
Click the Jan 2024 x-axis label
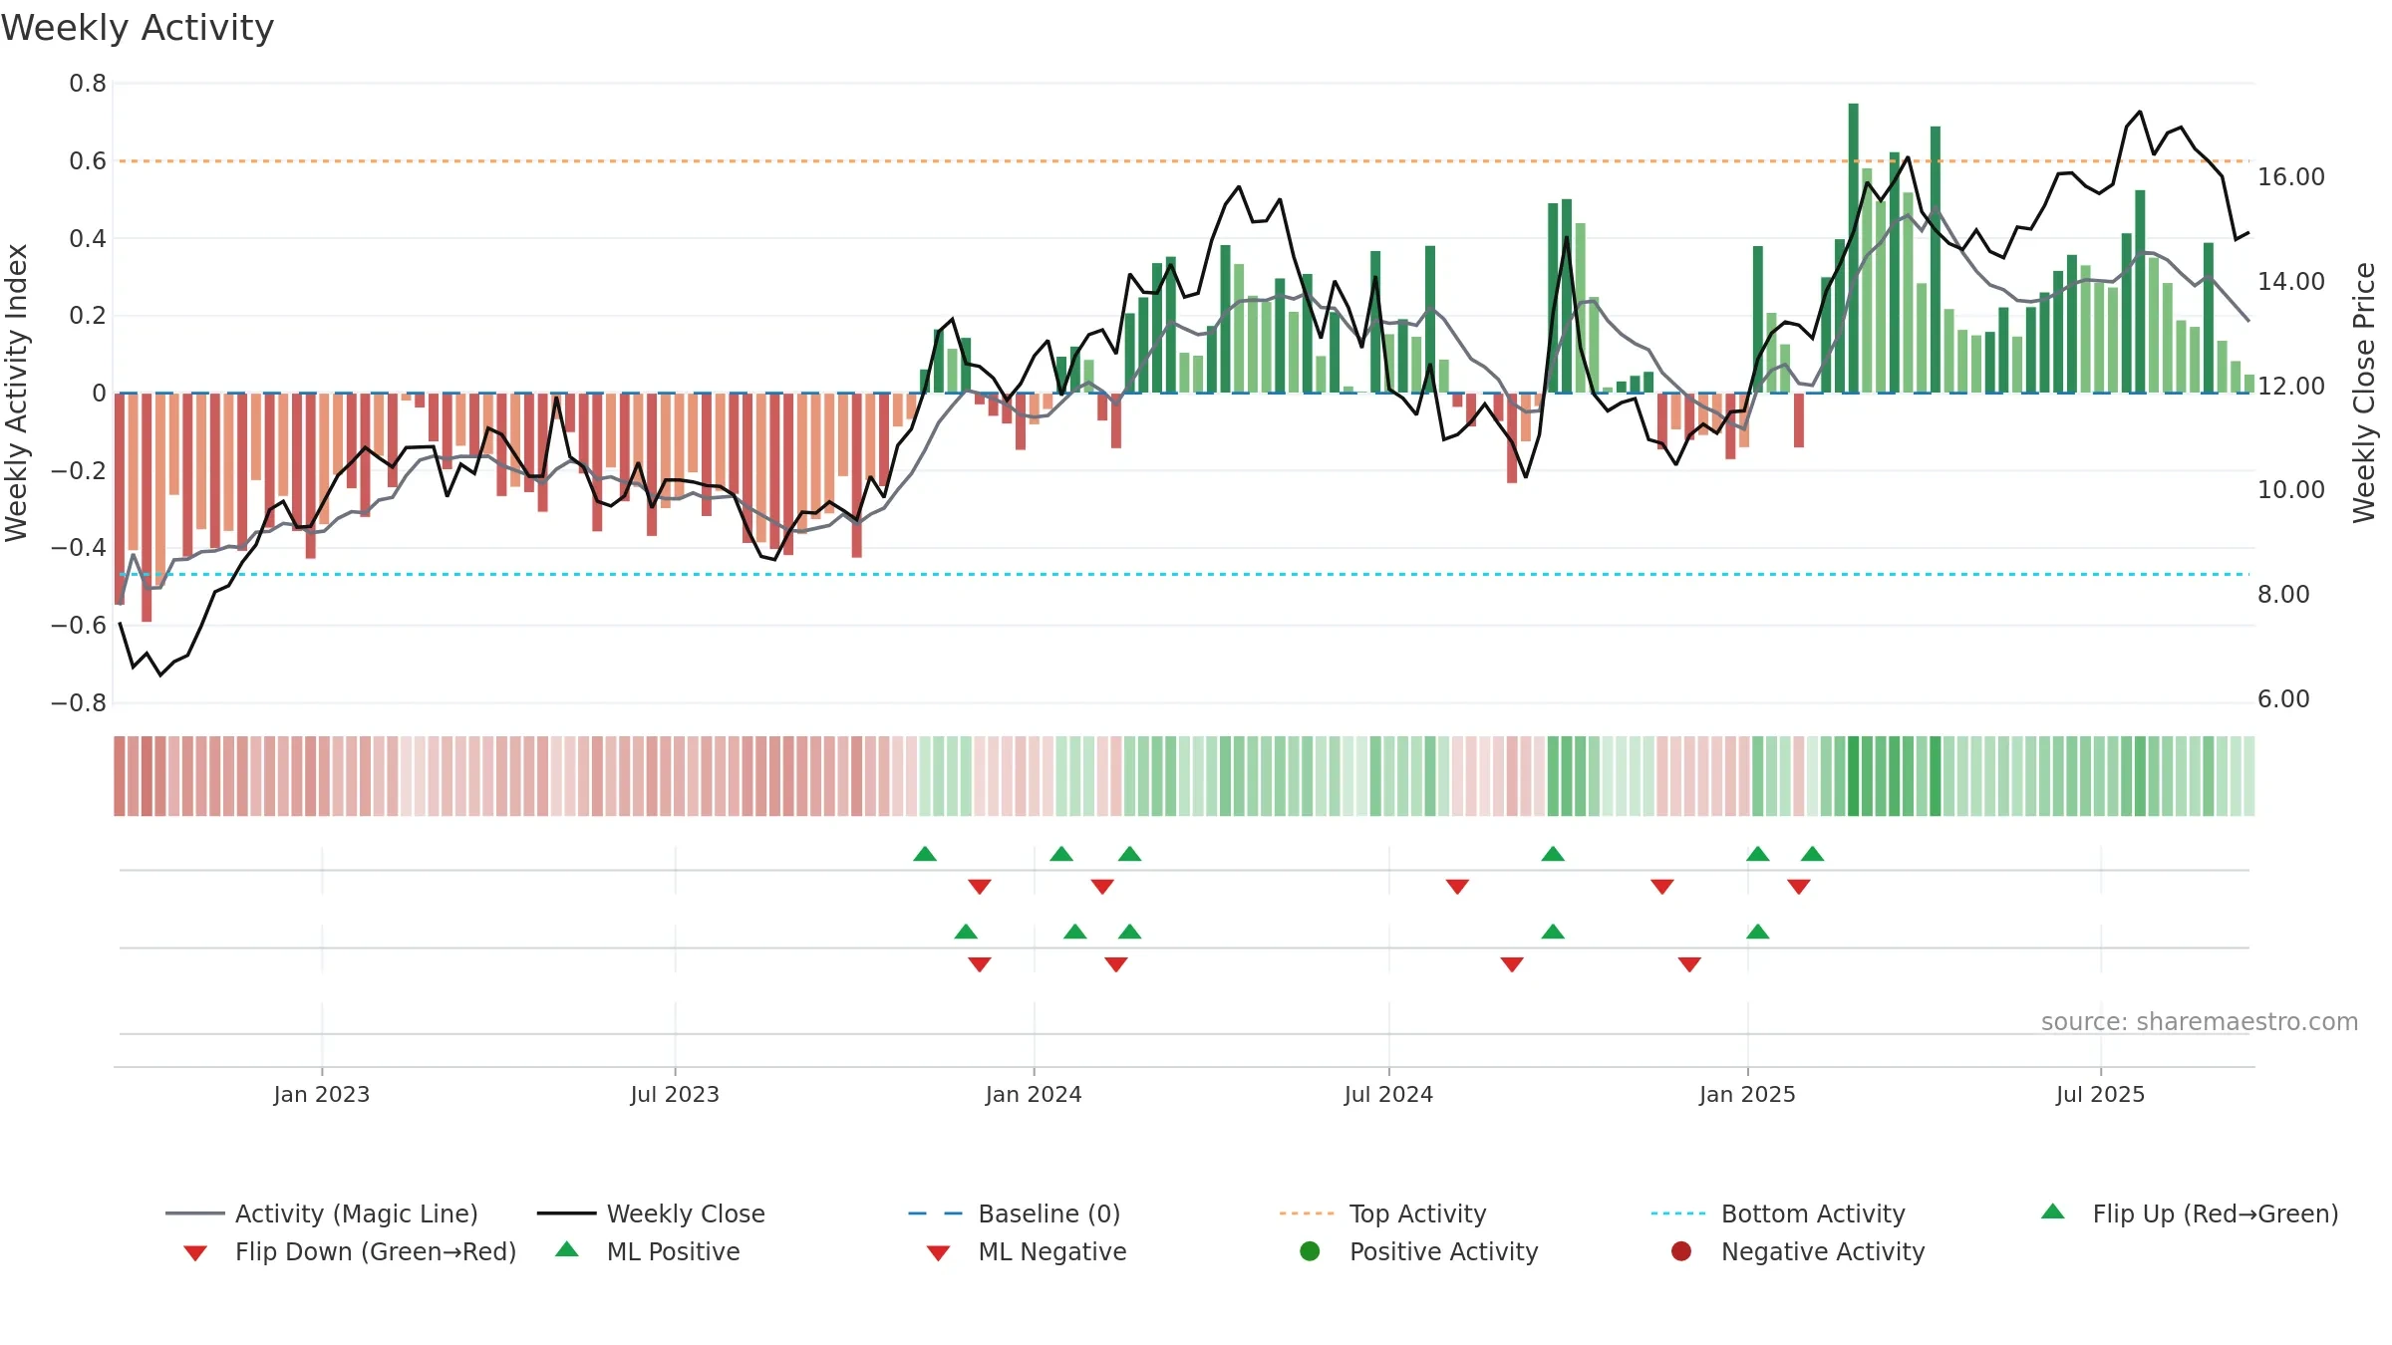pos(1034,1094)
